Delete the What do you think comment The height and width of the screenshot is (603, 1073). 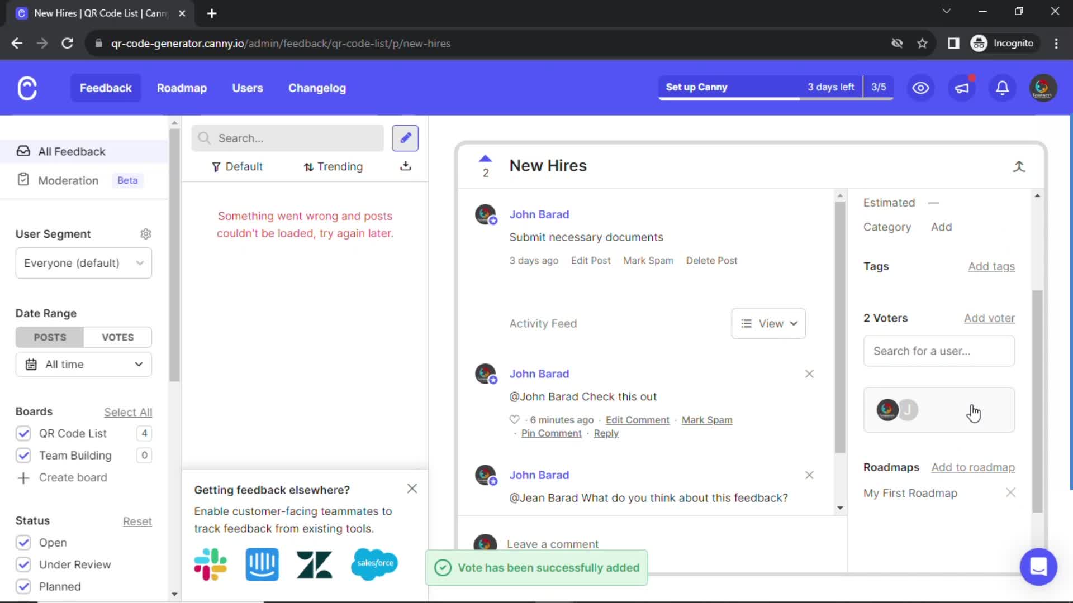click(x=809, y=475)
